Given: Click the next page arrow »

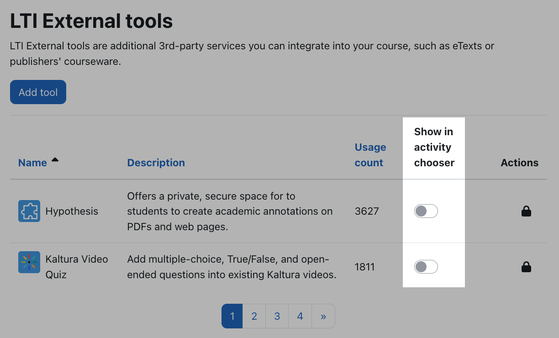Looking at the screenshot, I should point(323,316).
